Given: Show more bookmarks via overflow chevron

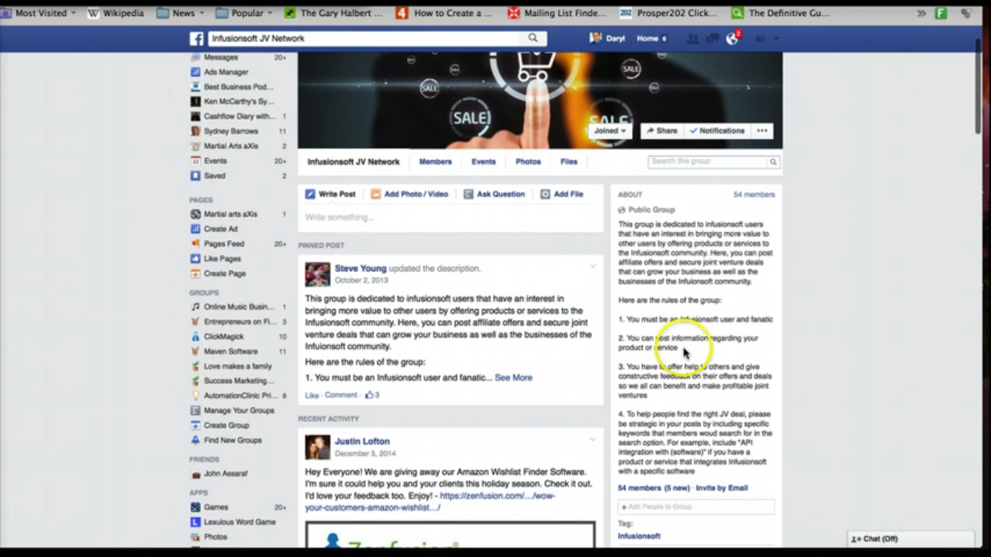Looking at the screenshot, I should click(x=921, y=13).
